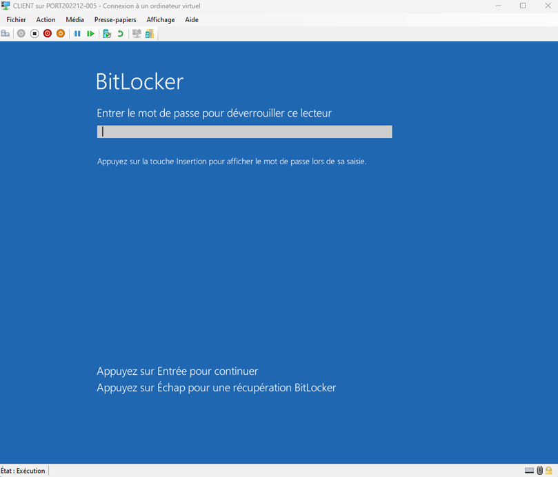Send Ctrl+Alt+Del using the toolbar keyboard icon

(x=6, y=34)
